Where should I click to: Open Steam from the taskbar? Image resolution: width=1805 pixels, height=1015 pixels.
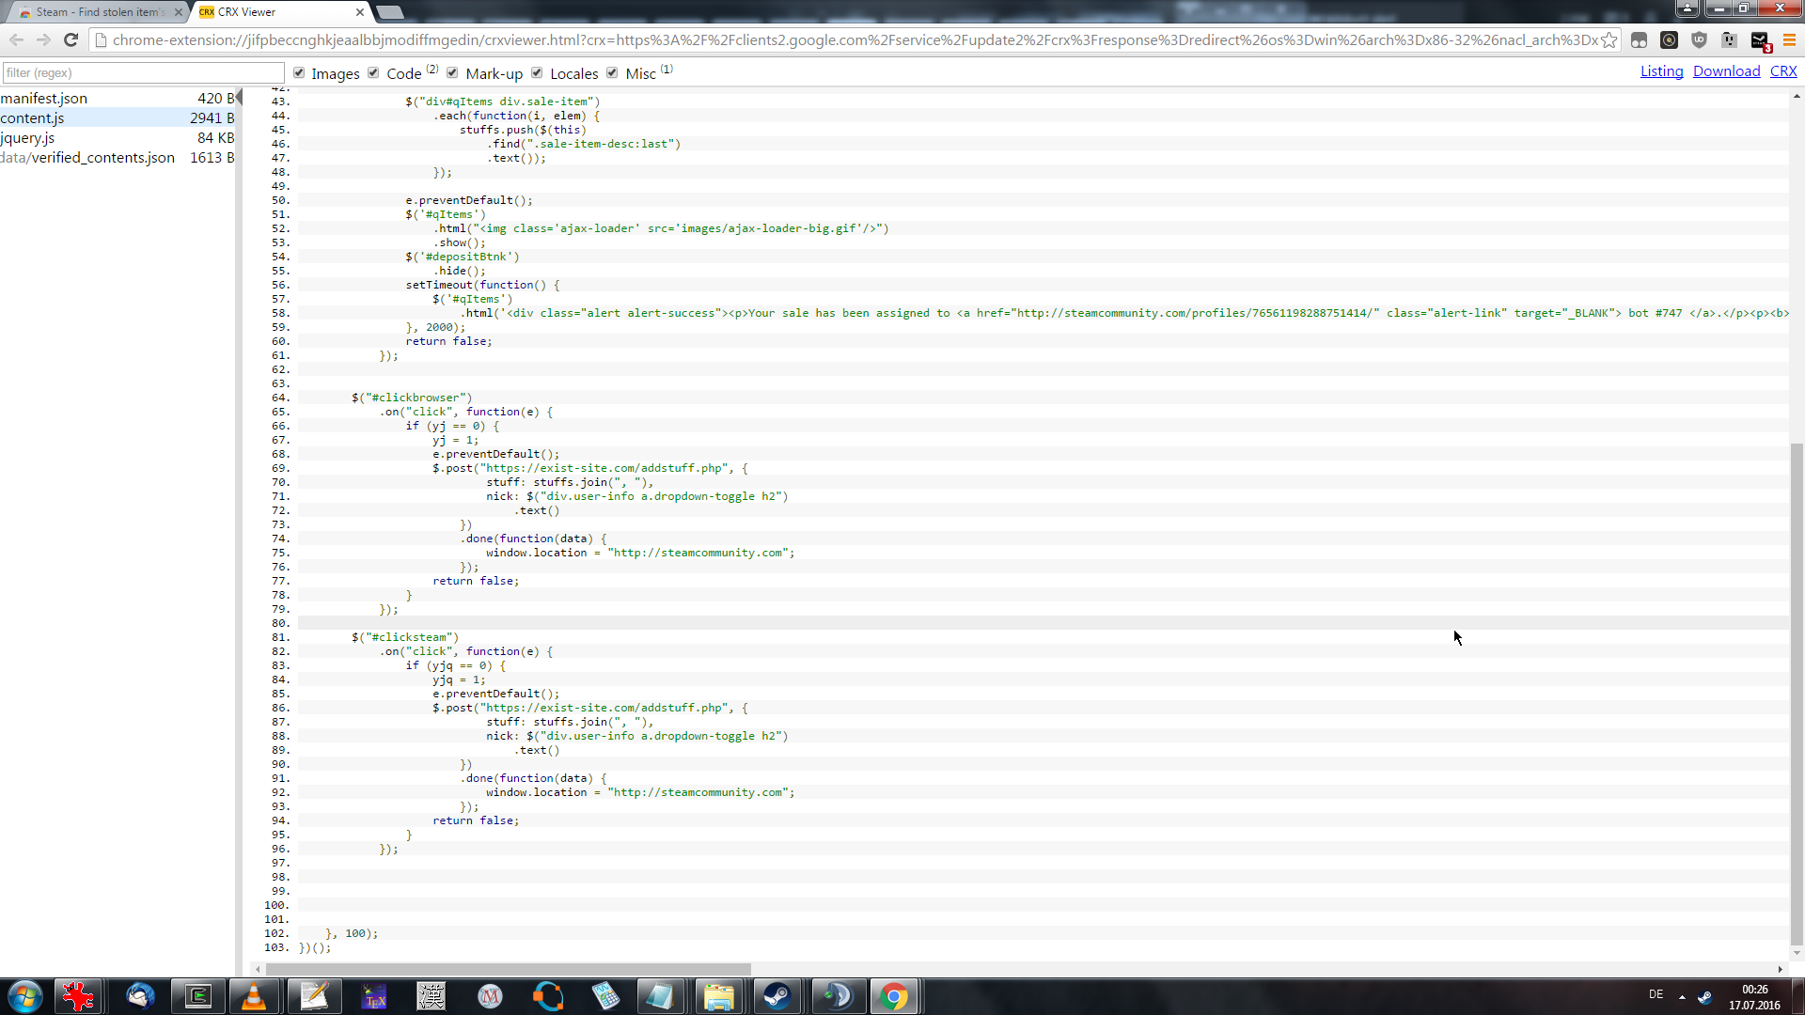click(777, 996)
